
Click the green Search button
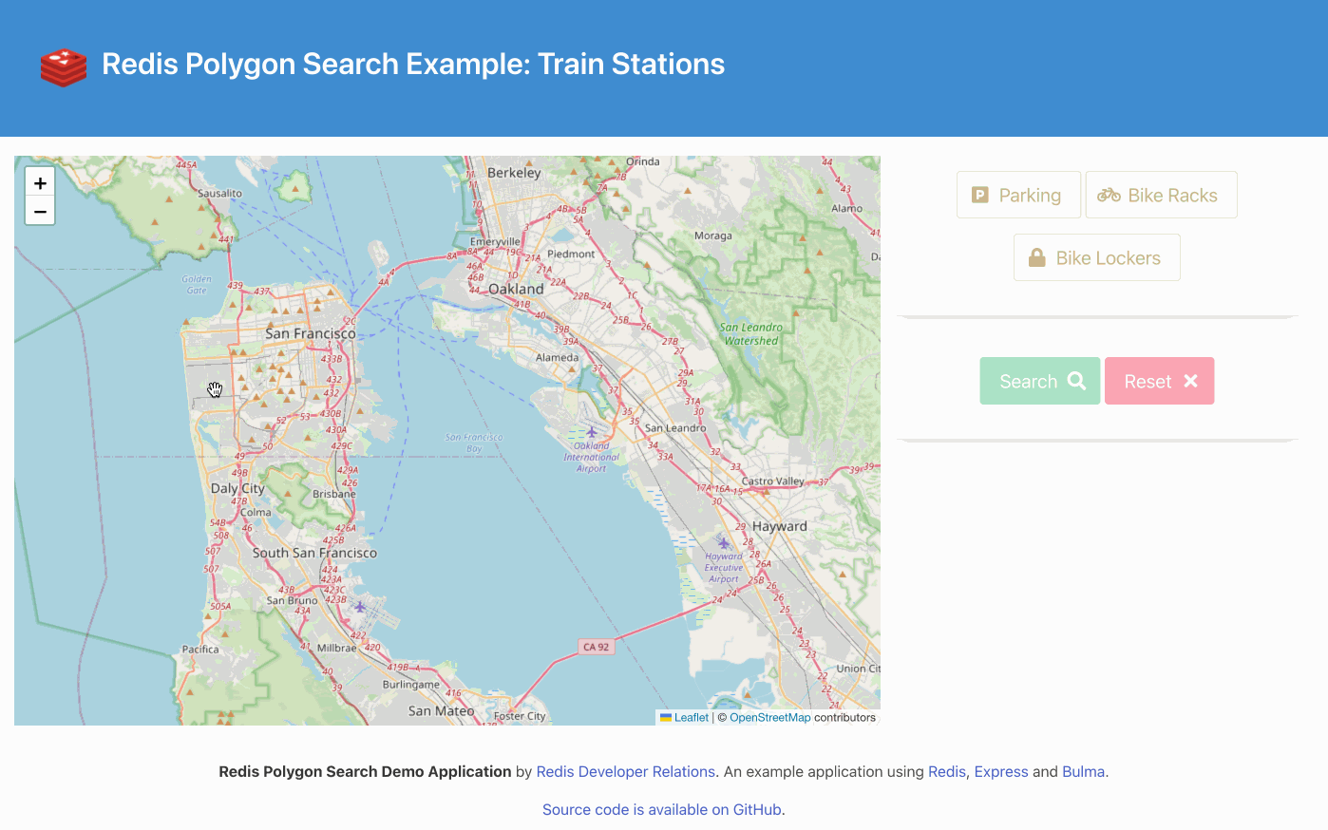coord(1040,381)
